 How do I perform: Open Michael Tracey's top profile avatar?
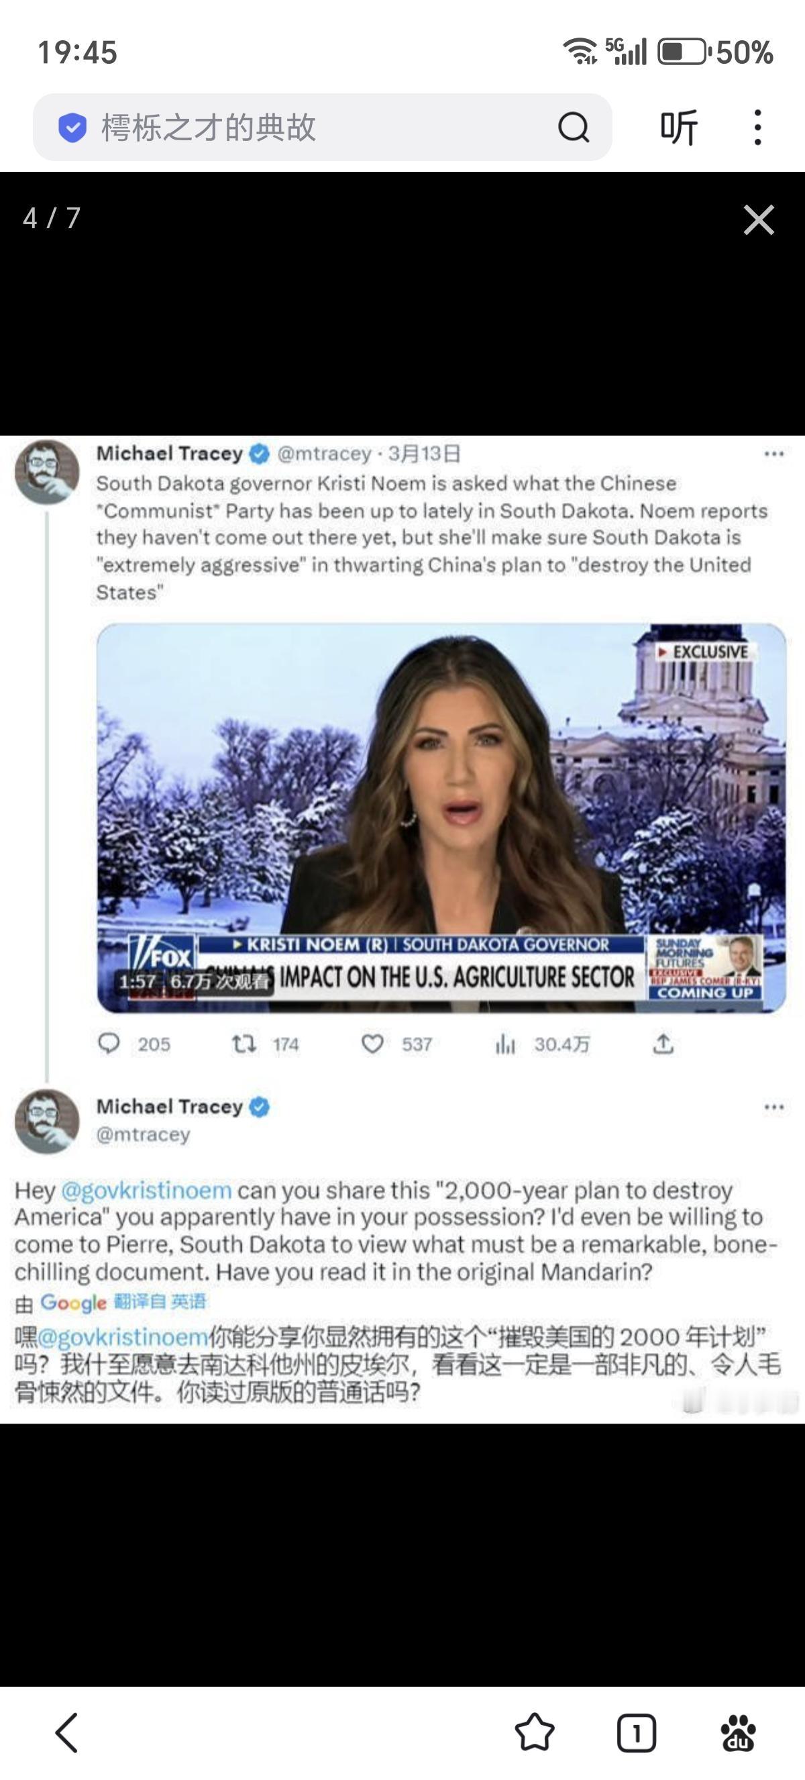(x=47, y=472)
